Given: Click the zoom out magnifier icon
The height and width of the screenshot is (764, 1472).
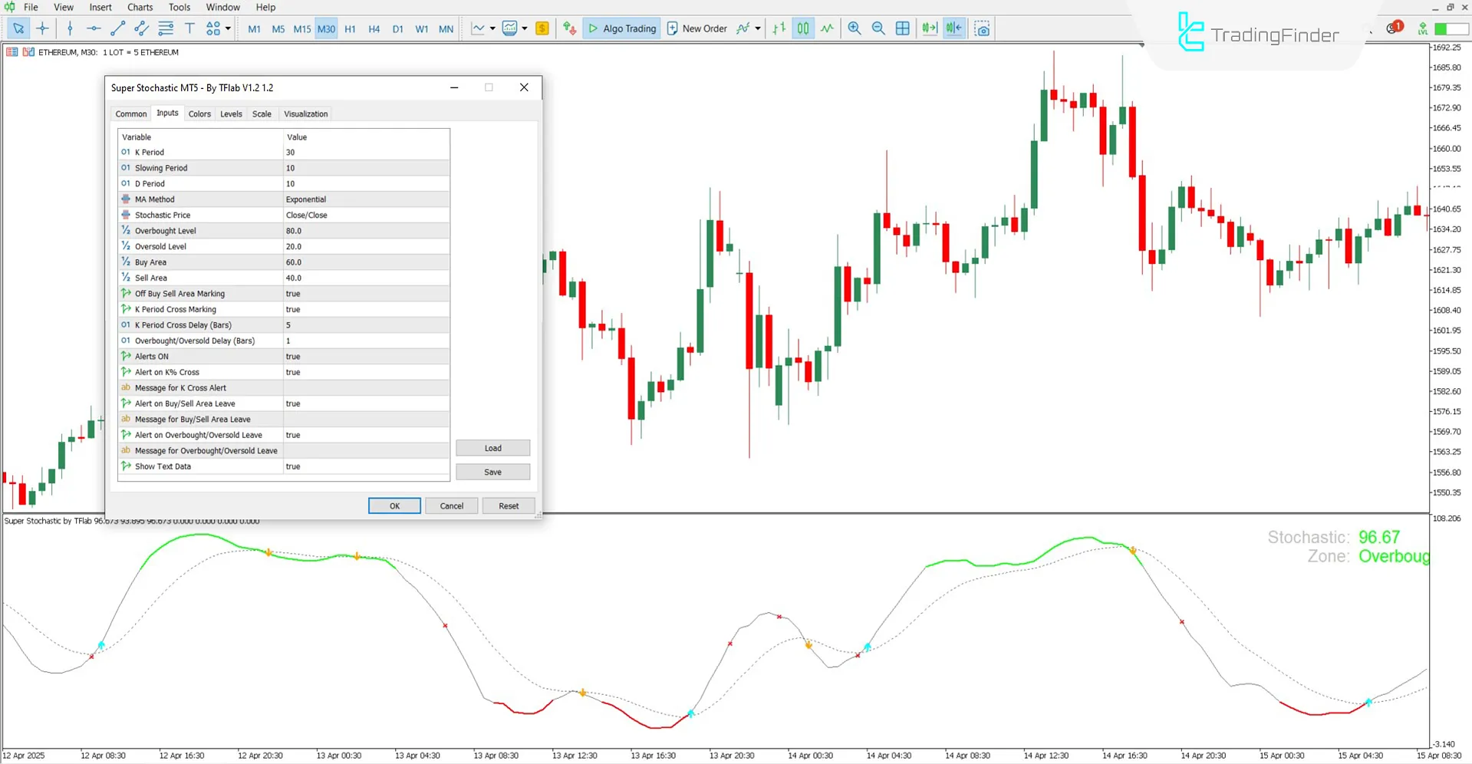Looking at the screenshot, I should pos(878,28).
